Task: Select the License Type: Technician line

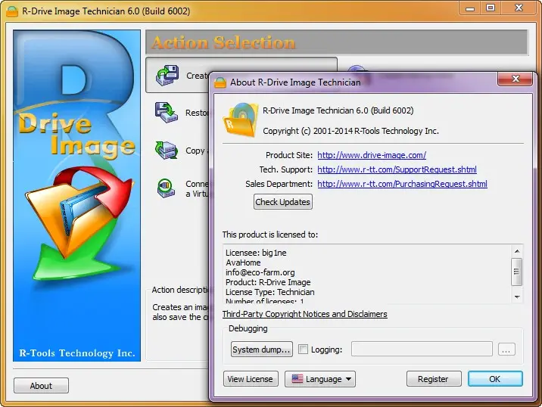Action: [x=270, y=292]
